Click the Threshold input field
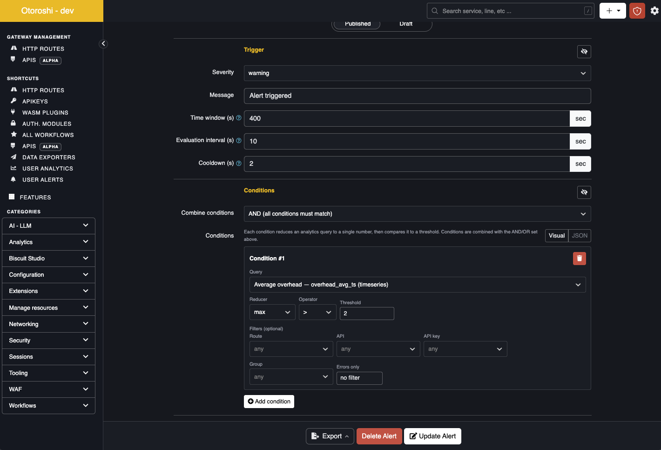Image resolution: width=661 pixels, height=450 pixels. 367,314
